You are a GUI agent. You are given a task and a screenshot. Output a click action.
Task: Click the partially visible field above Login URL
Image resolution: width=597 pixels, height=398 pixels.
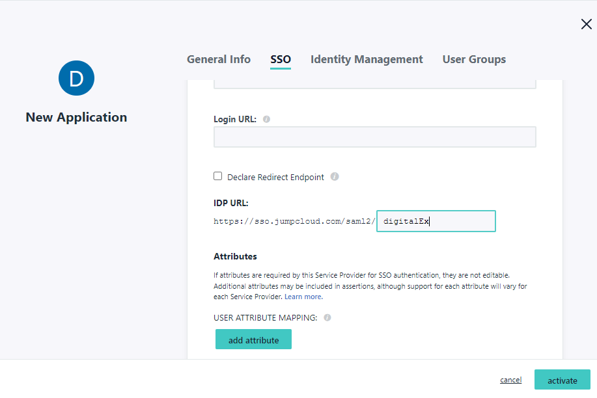(x=374, y=84)
